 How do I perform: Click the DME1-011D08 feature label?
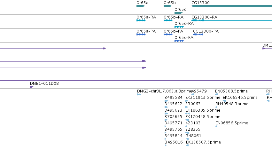[x=44, y=84]
